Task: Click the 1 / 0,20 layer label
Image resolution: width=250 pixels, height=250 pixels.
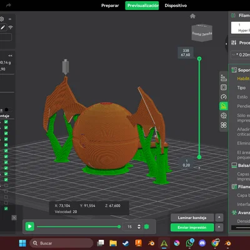Action: (186, 163)
